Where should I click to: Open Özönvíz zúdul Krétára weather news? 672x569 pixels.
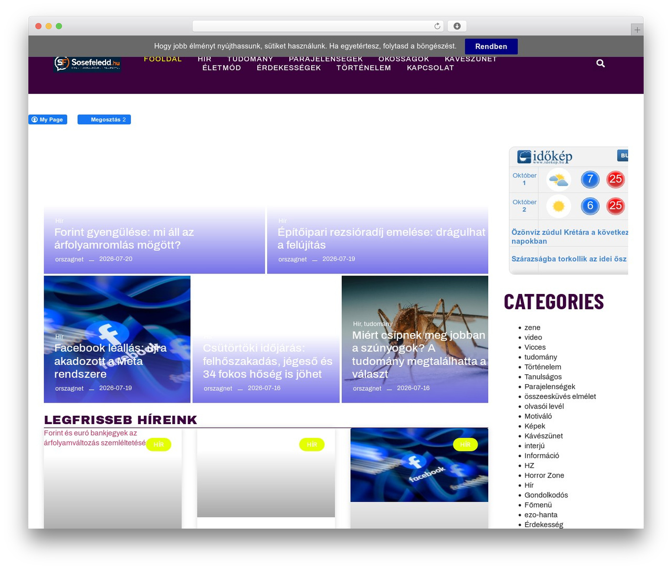570,237
